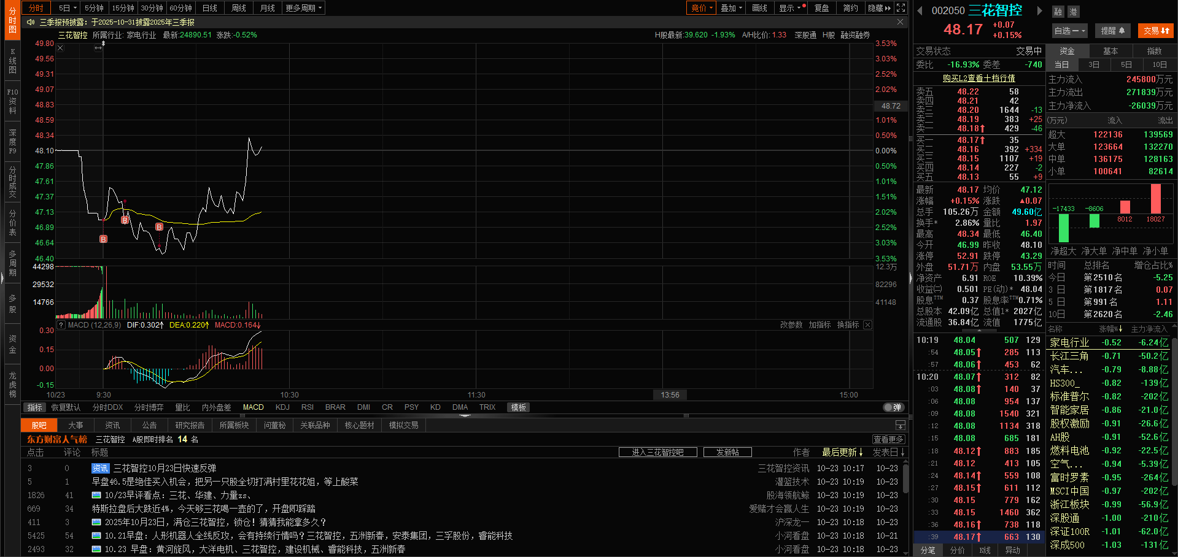Click the 港 Hong Kong connect badge
The width and height of the screenshot is (1178, 557).
click(1072, 12)
